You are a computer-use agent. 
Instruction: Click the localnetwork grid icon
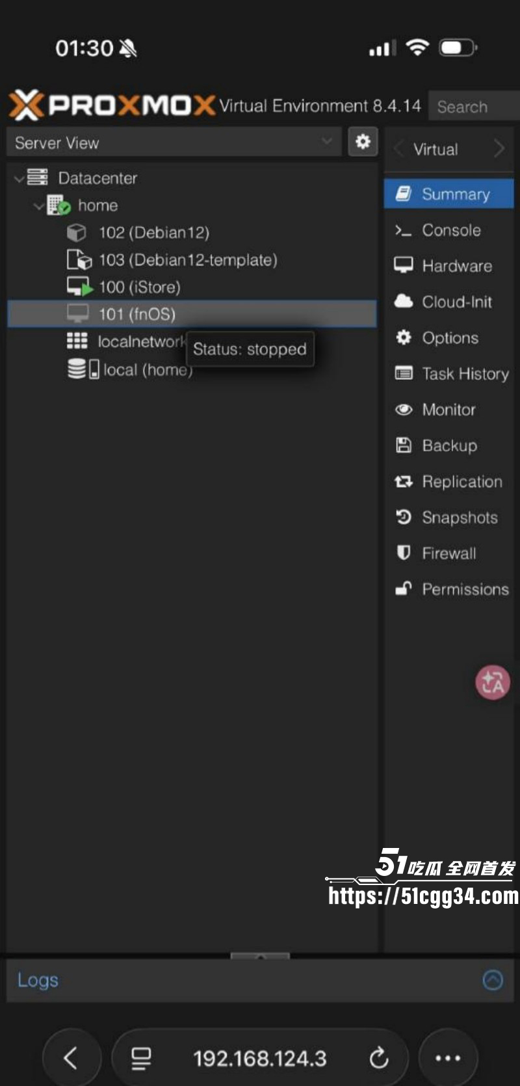77,341
